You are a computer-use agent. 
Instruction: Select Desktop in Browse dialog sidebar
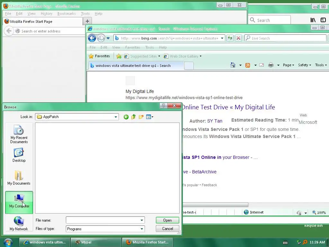[19, 155]
